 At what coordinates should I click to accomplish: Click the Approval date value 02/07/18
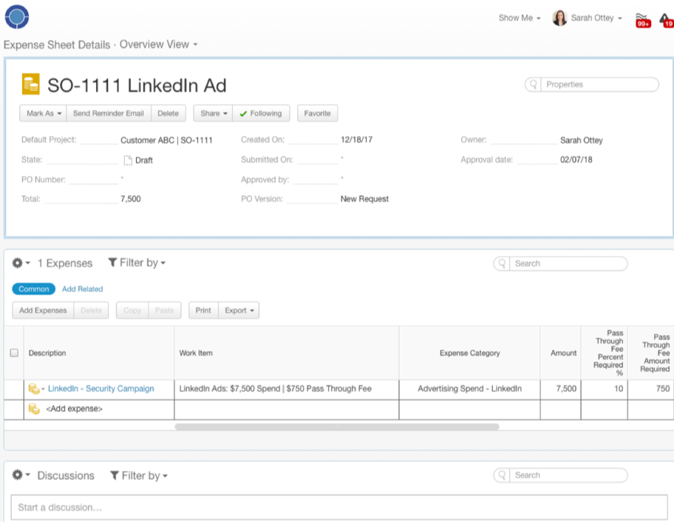576,160
